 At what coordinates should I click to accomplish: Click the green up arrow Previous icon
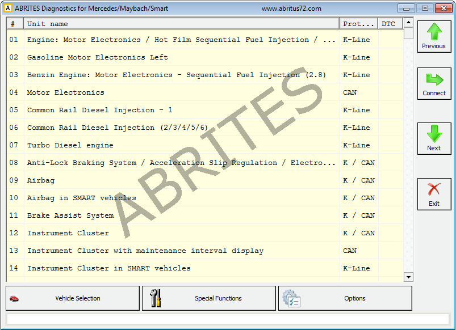point(434,32)
